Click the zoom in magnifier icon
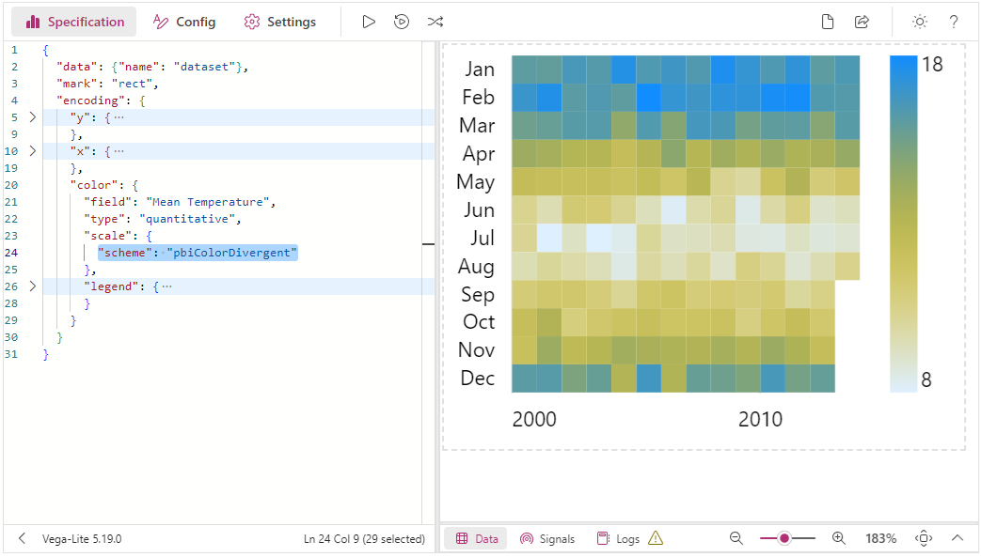981x557 pixels. tap(839, 538)
